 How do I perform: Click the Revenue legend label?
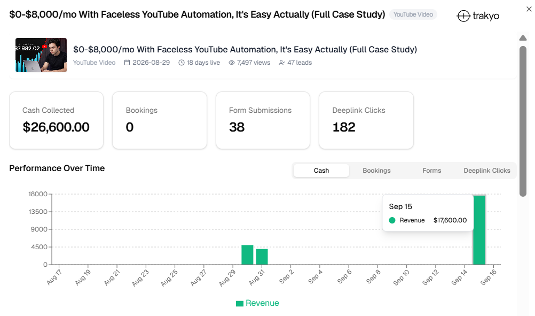coord(262,303)
